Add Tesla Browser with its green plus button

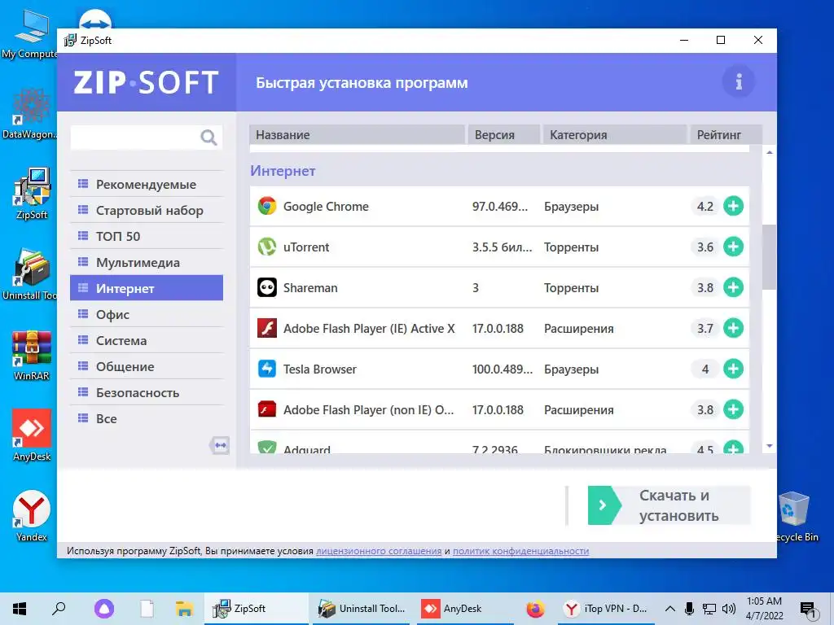pyautogui.click(x=733, y=369)
